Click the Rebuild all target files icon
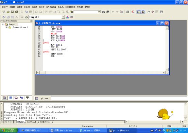This screenshot has width=188, height=133. 12,17
